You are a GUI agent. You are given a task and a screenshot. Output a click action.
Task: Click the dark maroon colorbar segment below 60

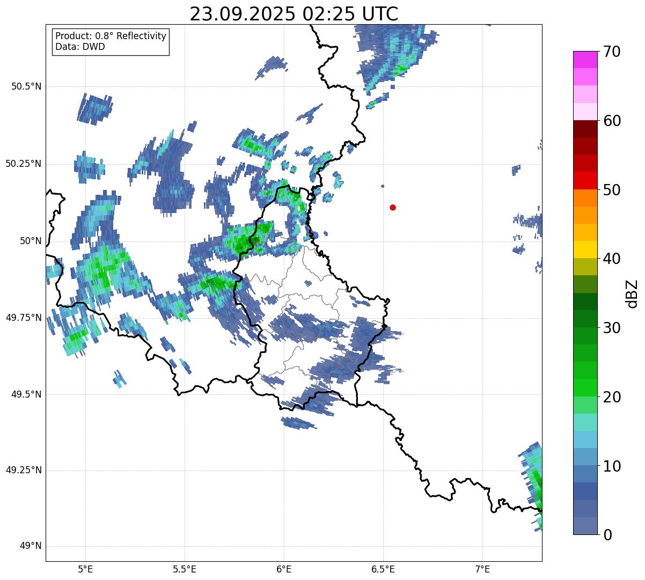[585, 129]
